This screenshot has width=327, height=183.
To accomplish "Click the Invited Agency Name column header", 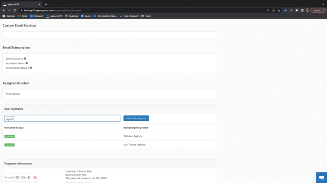I will pyautogui.click(x=136, y=128).
